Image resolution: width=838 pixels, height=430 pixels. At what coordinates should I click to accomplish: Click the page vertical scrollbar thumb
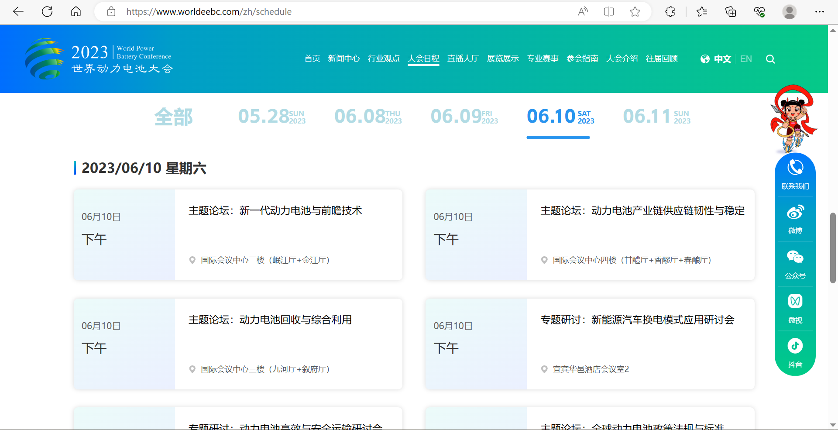tap(833, 248)
